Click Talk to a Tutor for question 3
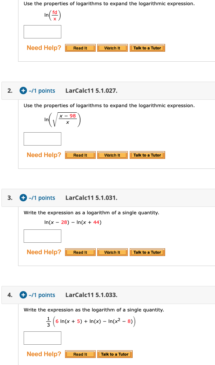The width and height of the screenshot is (215, 365). 147,252
